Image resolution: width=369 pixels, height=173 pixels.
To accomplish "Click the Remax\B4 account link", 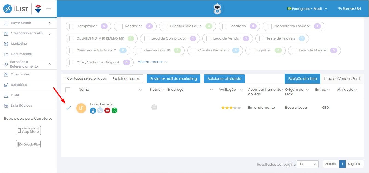I will (349, 9).
